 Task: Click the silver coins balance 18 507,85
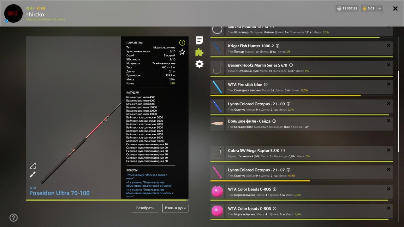[347, 9]
